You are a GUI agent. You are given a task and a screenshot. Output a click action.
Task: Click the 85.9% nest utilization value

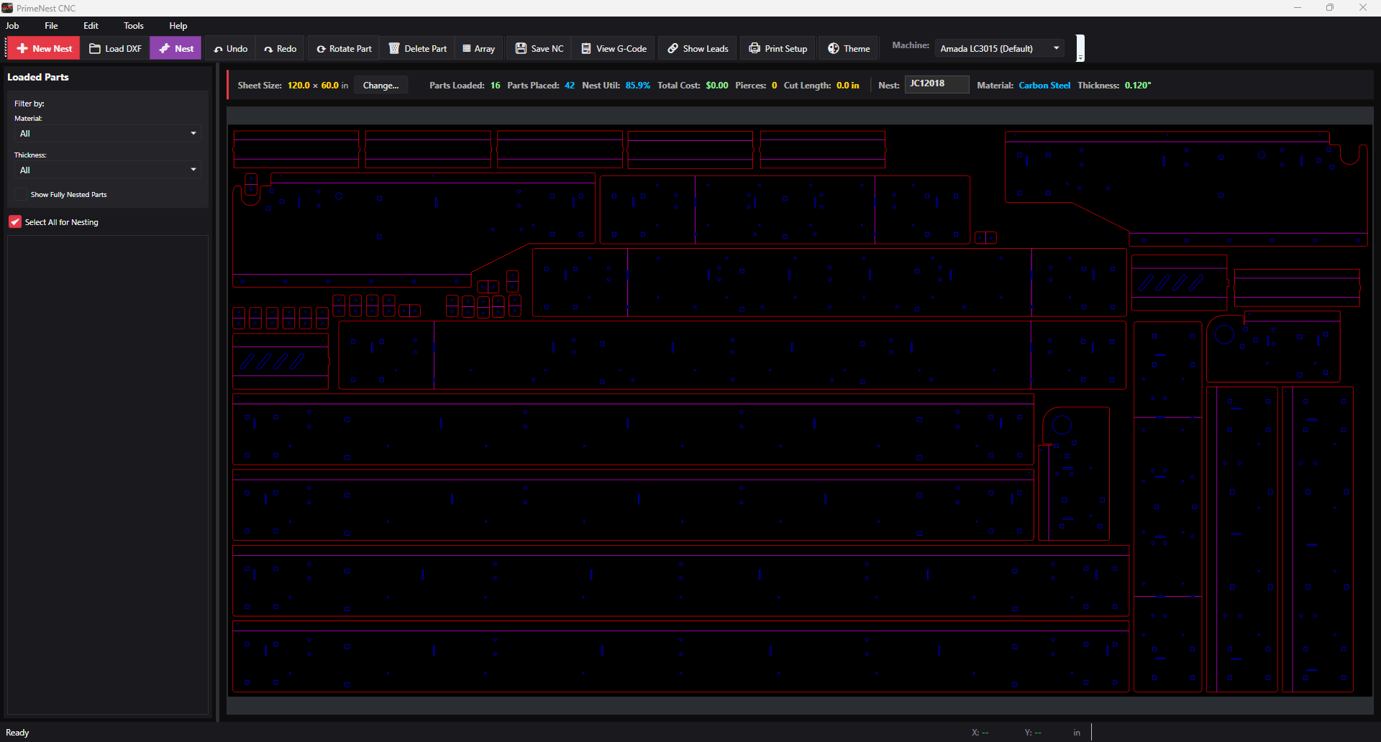[x=638, y=85]
